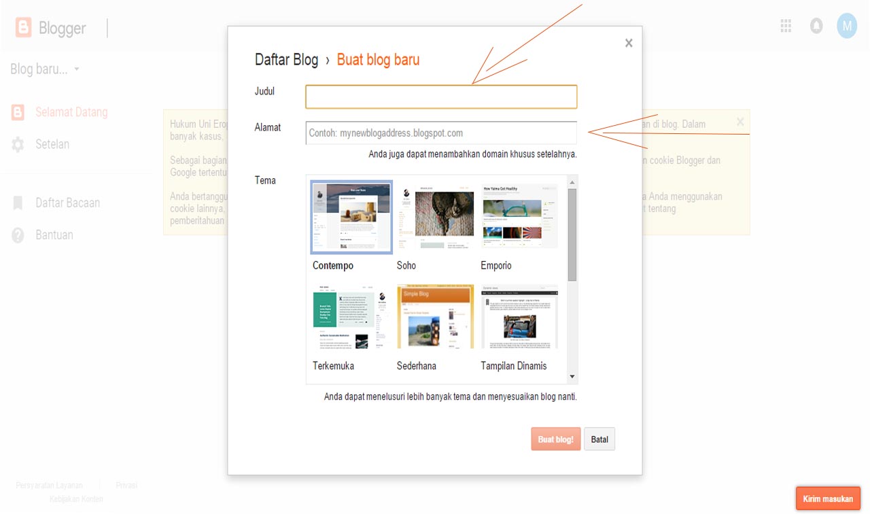
Task: Open Setelan in sidebar
Action: (52, 144)
